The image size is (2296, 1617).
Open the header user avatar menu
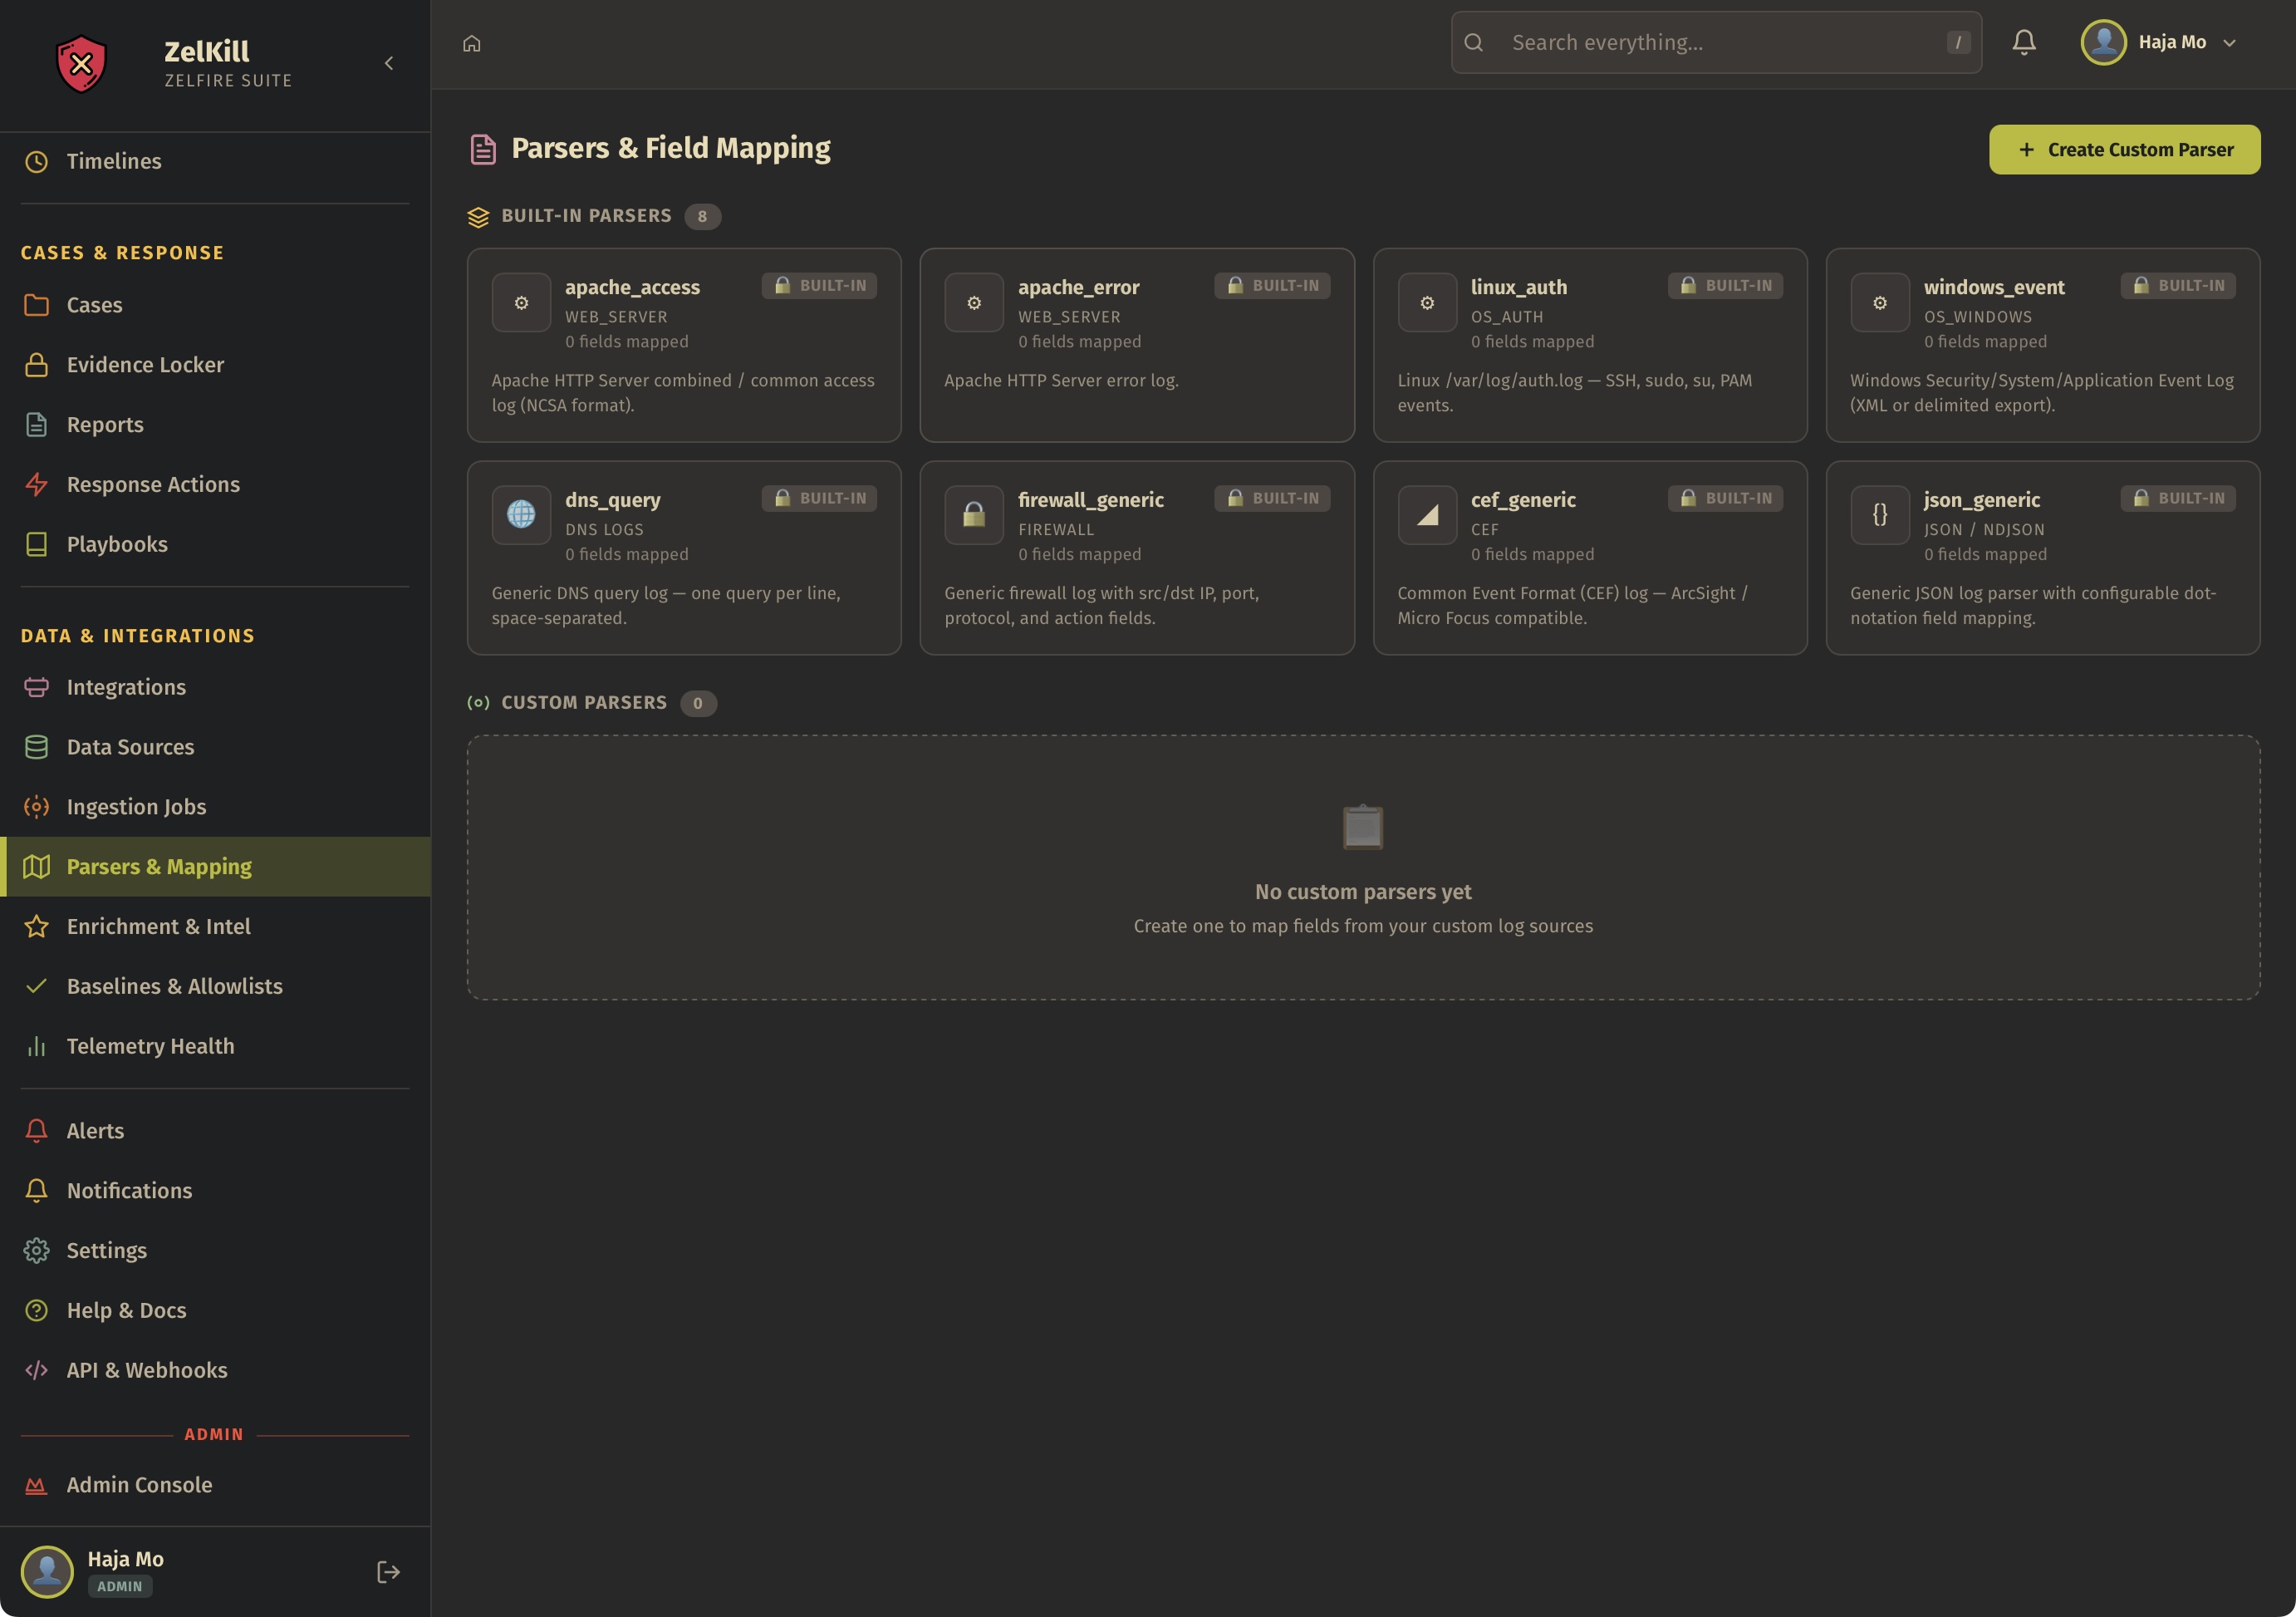pyautogui.click(x=2103, y=42)
